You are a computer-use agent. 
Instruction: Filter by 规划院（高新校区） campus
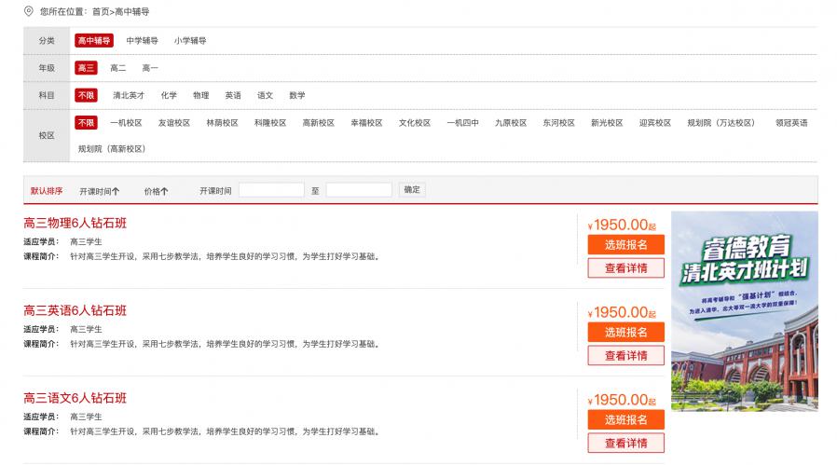tap(112, 148)
